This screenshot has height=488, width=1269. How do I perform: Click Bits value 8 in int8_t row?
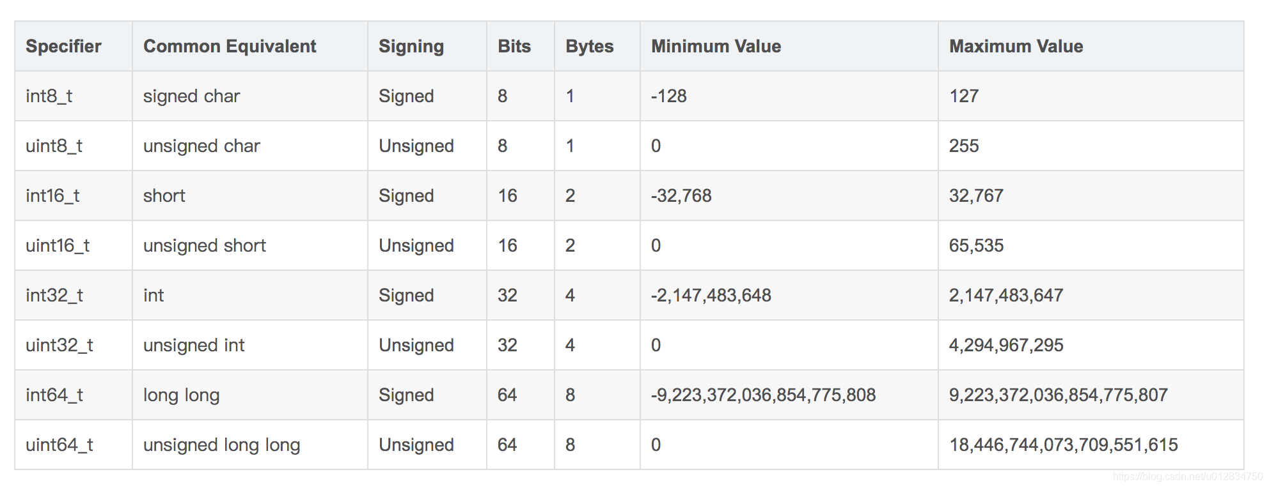click(503, 96)
